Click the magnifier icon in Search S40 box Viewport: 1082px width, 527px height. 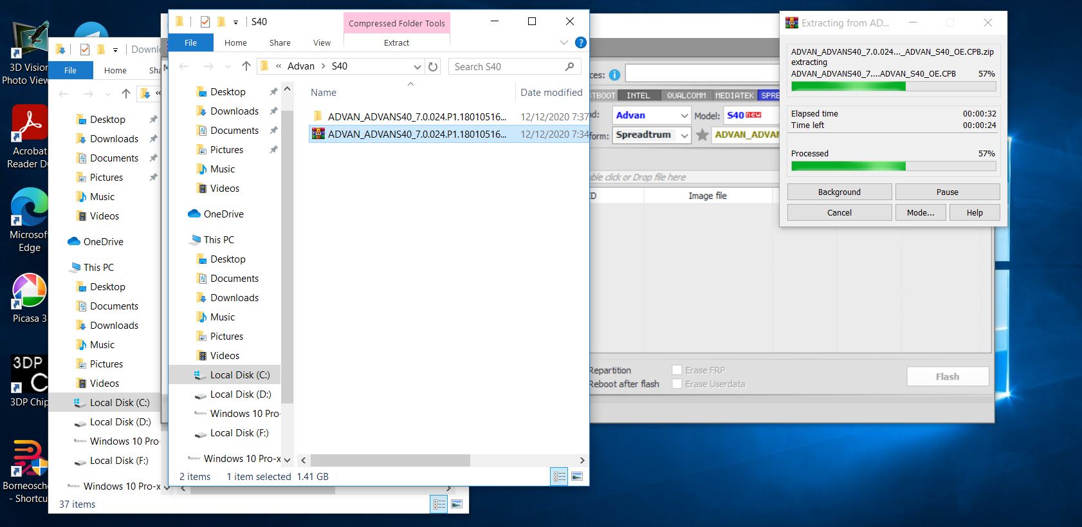click(569, 66)
